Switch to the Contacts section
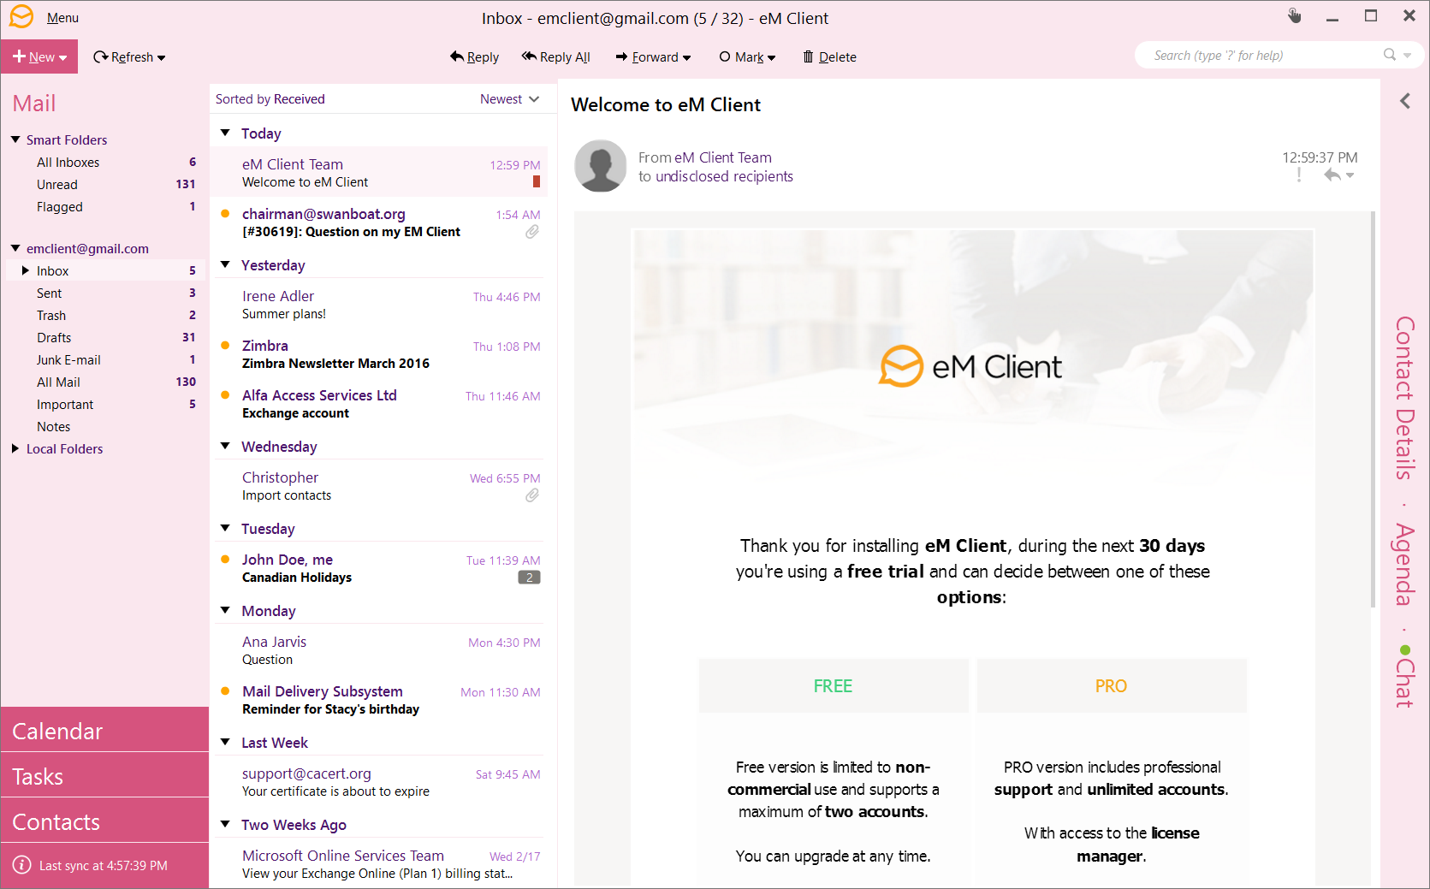 tap(104, 821)
